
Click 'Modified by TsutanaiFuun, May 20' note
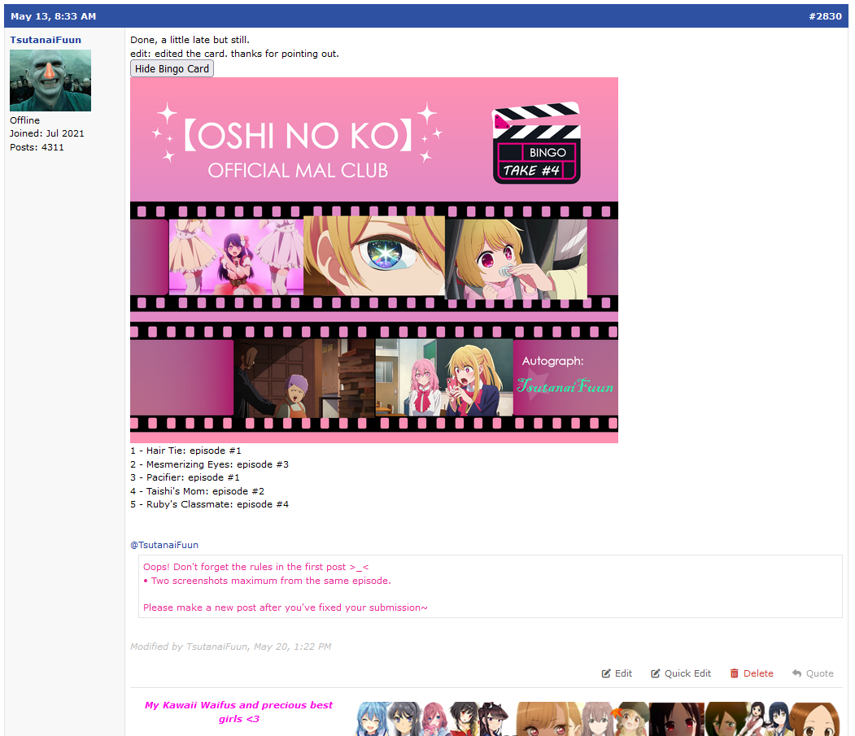pos(231,647)
